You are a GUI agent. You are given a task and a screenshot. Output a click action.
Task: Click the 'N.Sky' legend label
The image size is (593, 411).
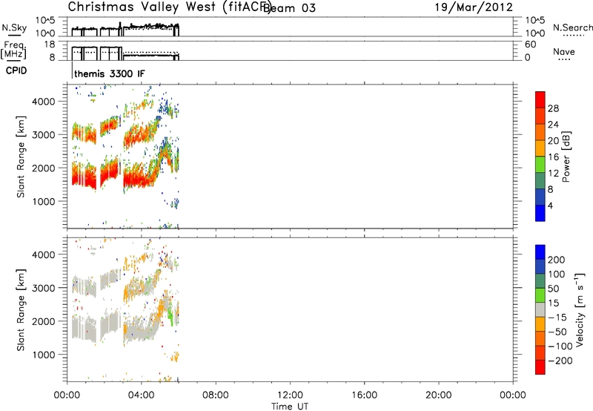tap(14, 28)
